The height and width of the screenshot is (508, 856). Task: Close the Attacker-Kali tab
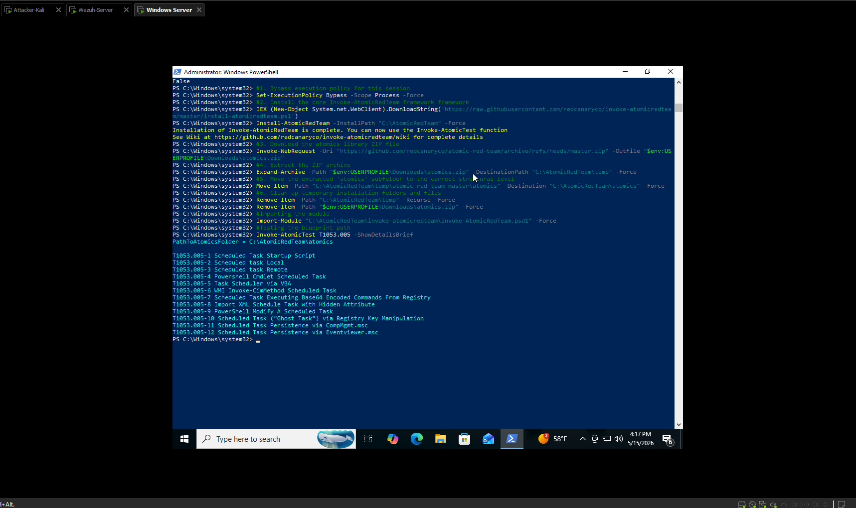point(58,10)
